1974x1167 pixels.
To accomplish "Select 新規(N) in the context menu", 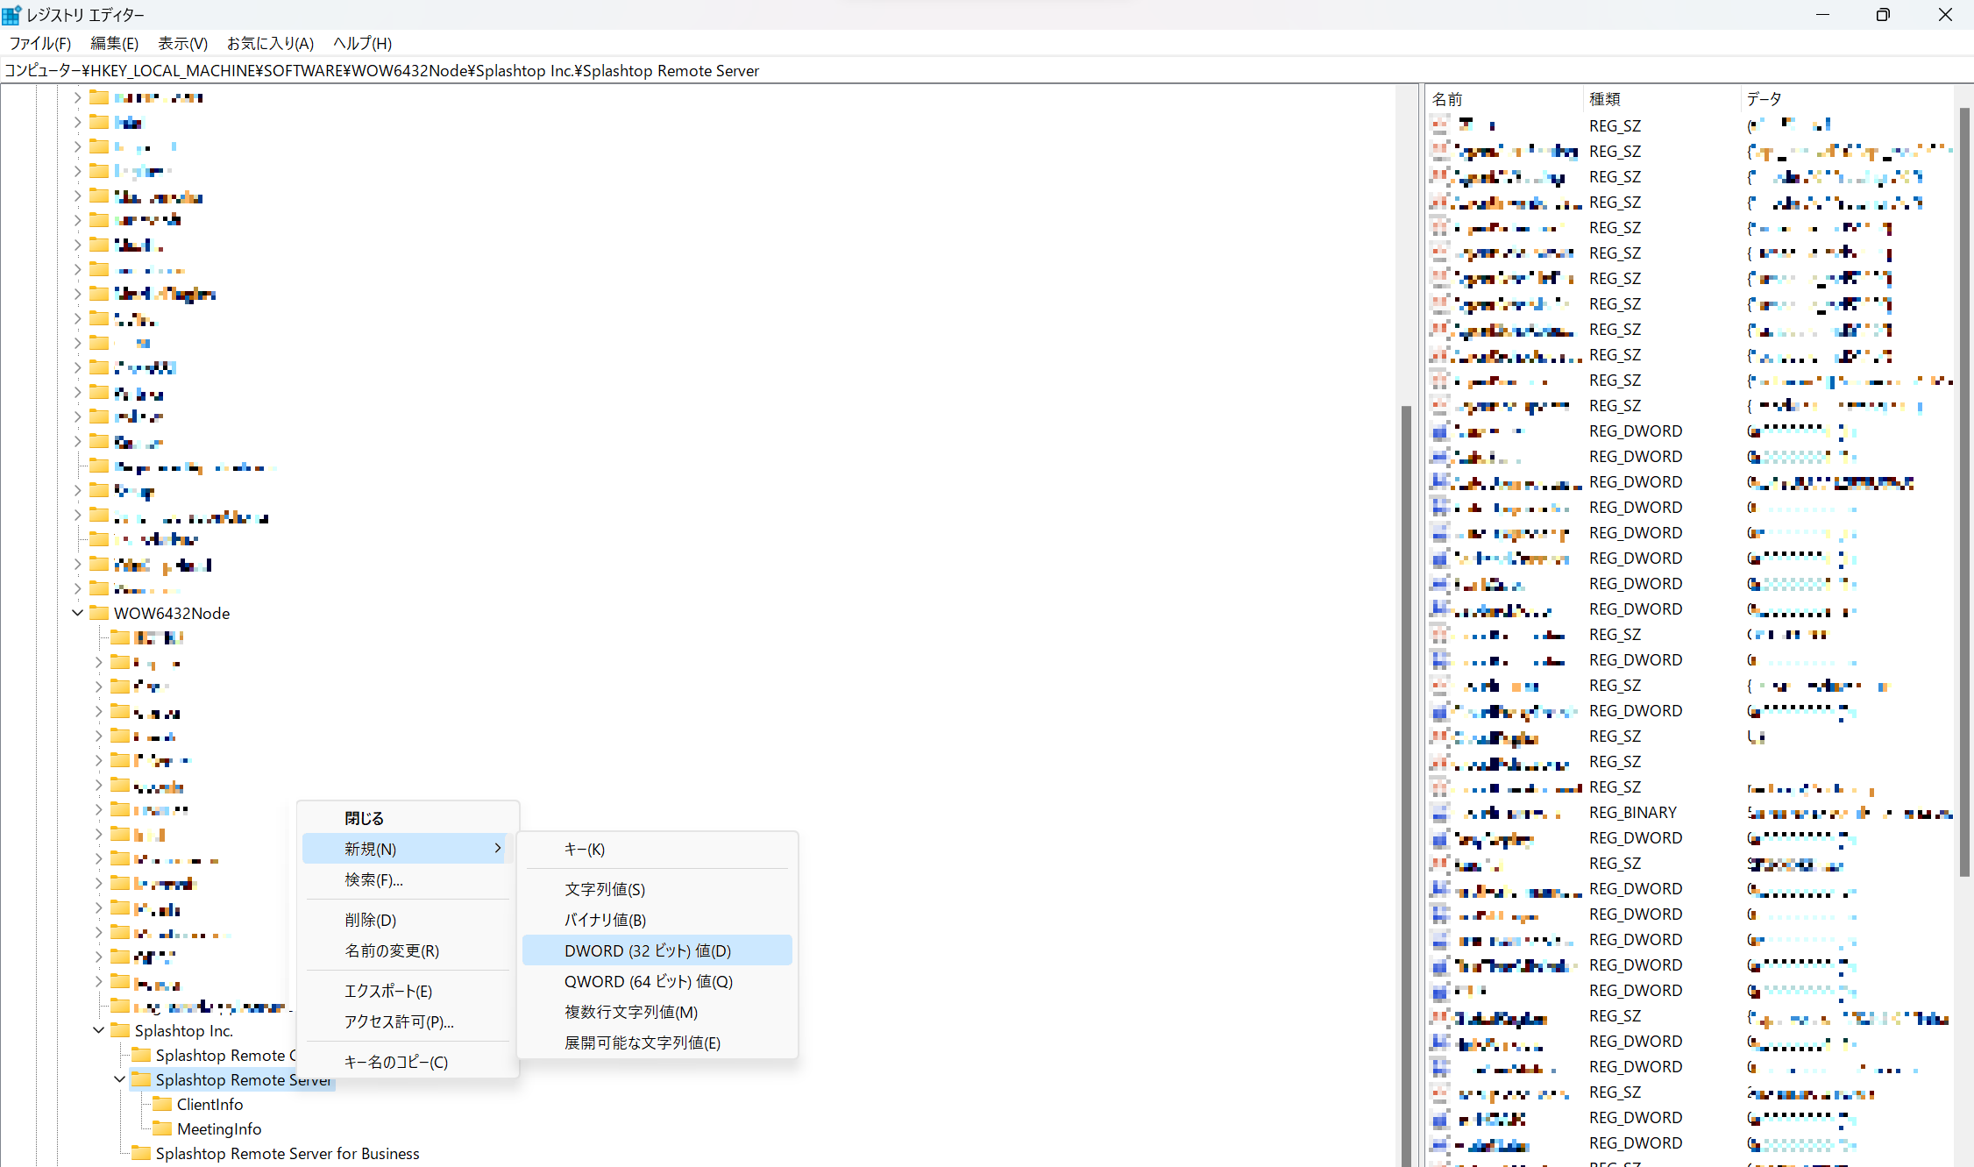I will [408, 849].
